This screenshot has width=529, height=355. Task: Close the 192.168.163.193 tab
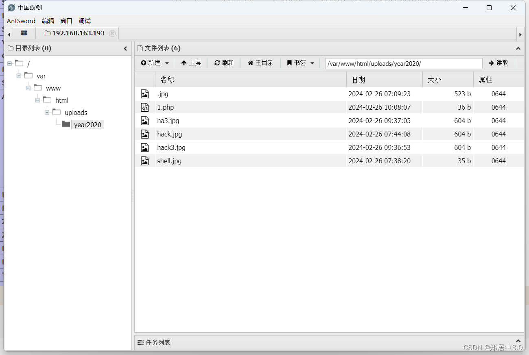pyautogui.click(x=112, y=33)
